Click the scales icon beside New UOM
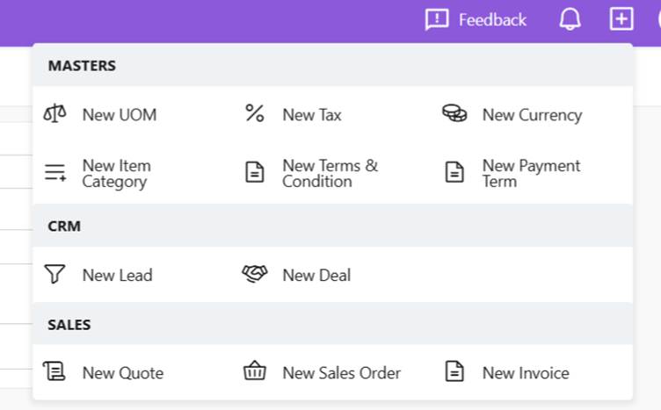This screenshot has height=410, width=661. [54, 114]
